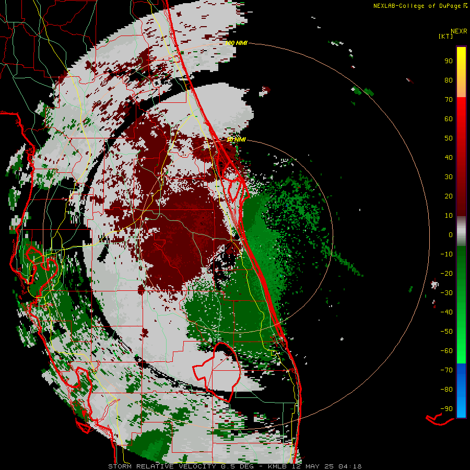Click the -40 knot scale label

(x=446, y=312)
